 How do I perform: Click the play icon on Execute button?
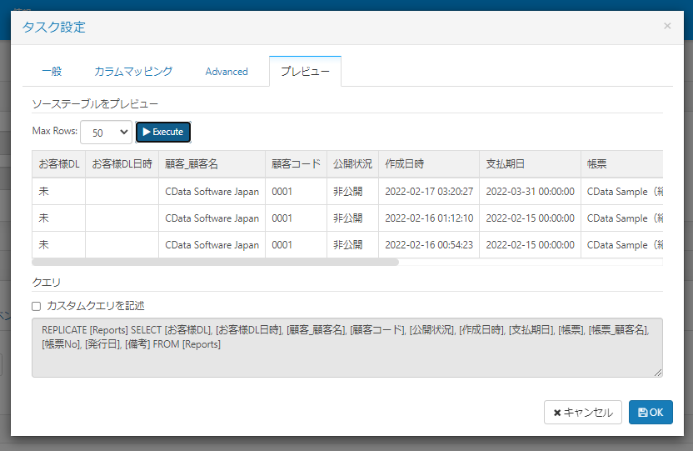(x=147, y=132)
